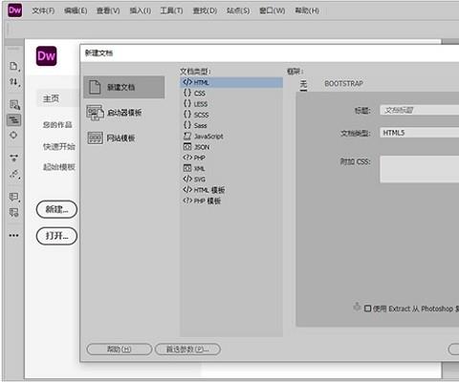
Task: Select 主页 on the start page
Action: [x=51, y=98]
